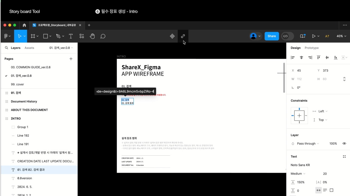Select the Hand tool
Viewport: 350px width, 196px height.
(x=92, y=36)
